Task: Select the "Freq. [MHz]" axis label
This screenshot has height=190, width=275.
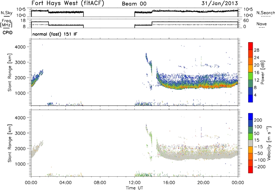Action: point(7,23)
